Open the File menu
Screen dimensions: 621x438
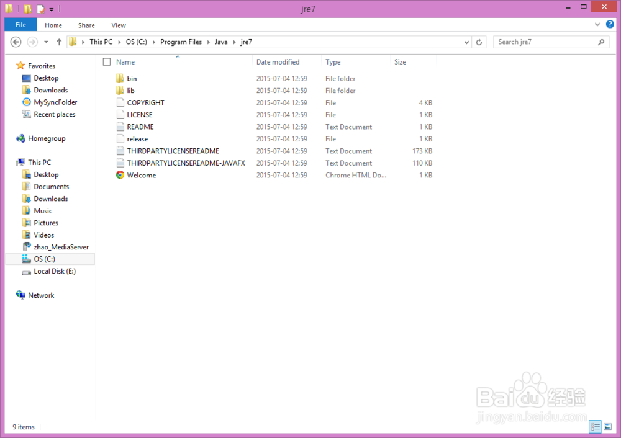pos(20,25)
